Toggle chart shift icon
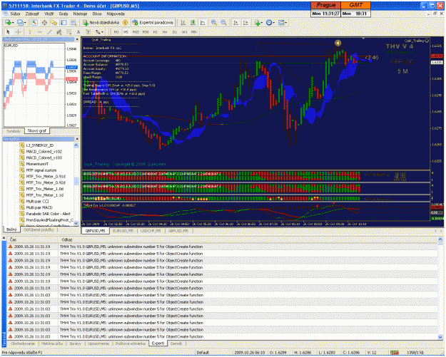The image size is (446, 357). 245,22
